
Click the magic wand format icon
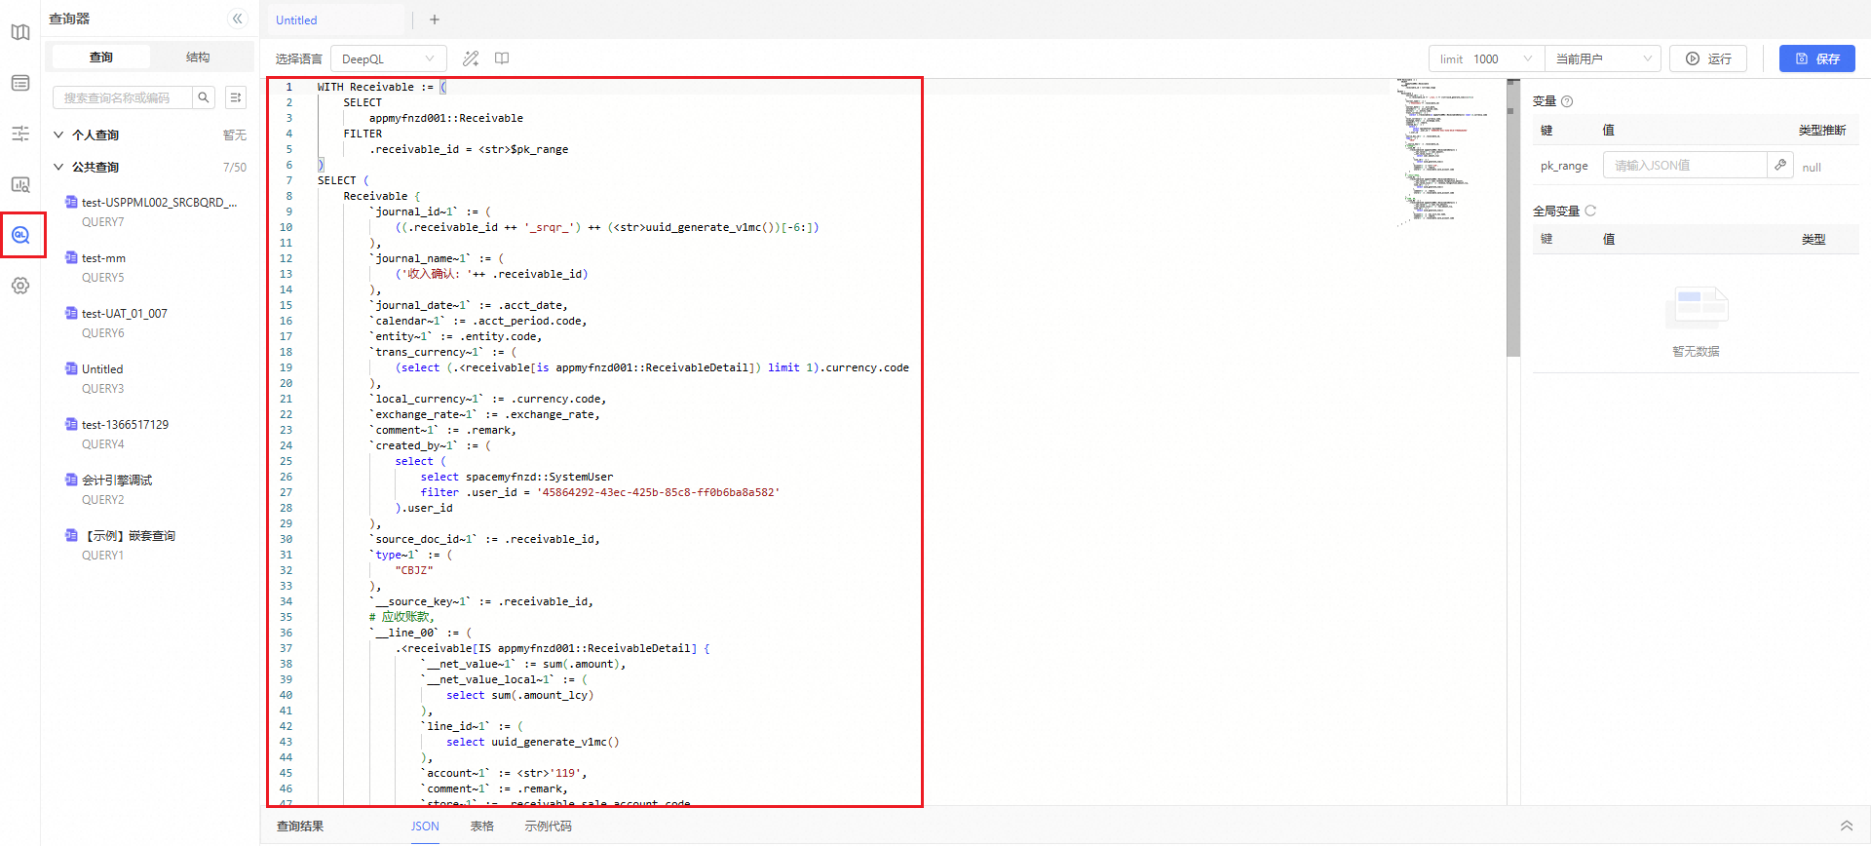[x=471, y=58]
